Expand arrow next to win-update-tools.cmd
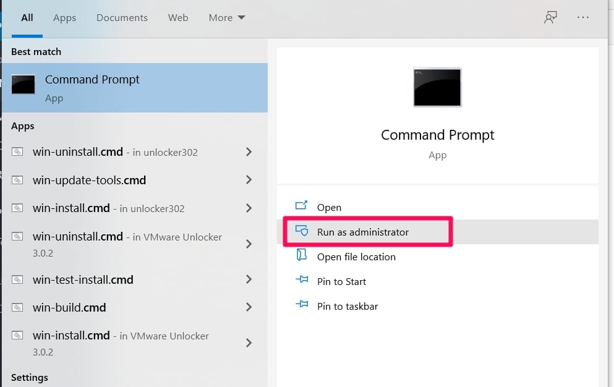This screenshot has width=614, height=387. pos(249,180)
